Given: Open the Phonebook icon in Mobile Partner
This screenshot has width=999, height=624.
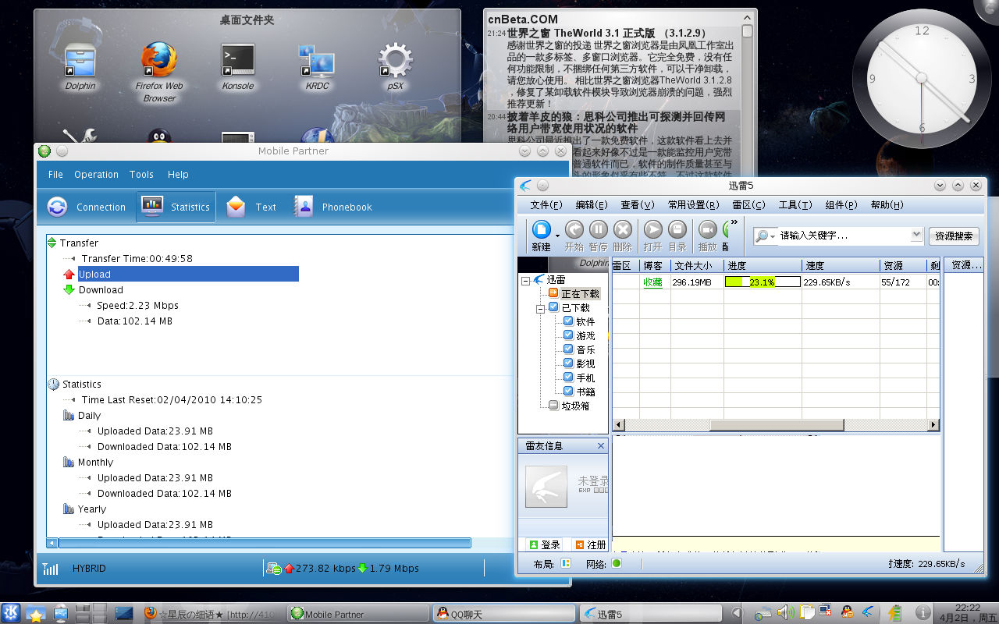Looking at the screenshot, I should pos(303,207).
